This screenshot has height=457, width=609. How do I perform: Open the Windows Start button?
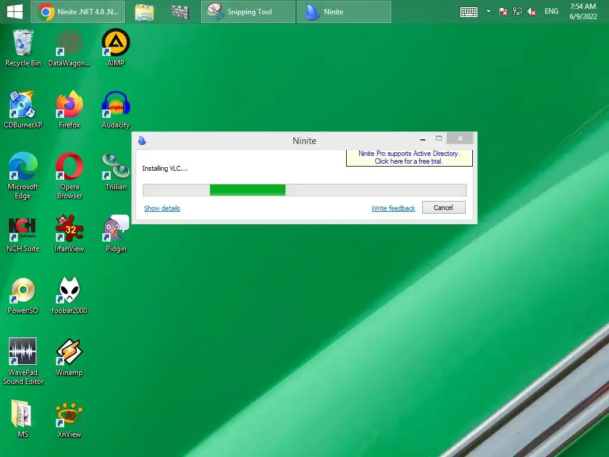click(15, 11)
